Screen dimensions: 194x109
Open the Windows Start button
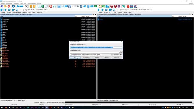(x=2, y=107)
